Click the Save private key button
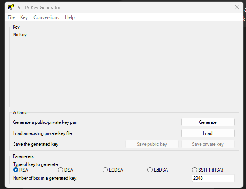The image size is (246, 189). click(x=208, y=144)
